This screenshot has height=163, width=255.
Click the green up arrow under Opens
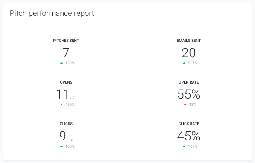click(62, 105)
